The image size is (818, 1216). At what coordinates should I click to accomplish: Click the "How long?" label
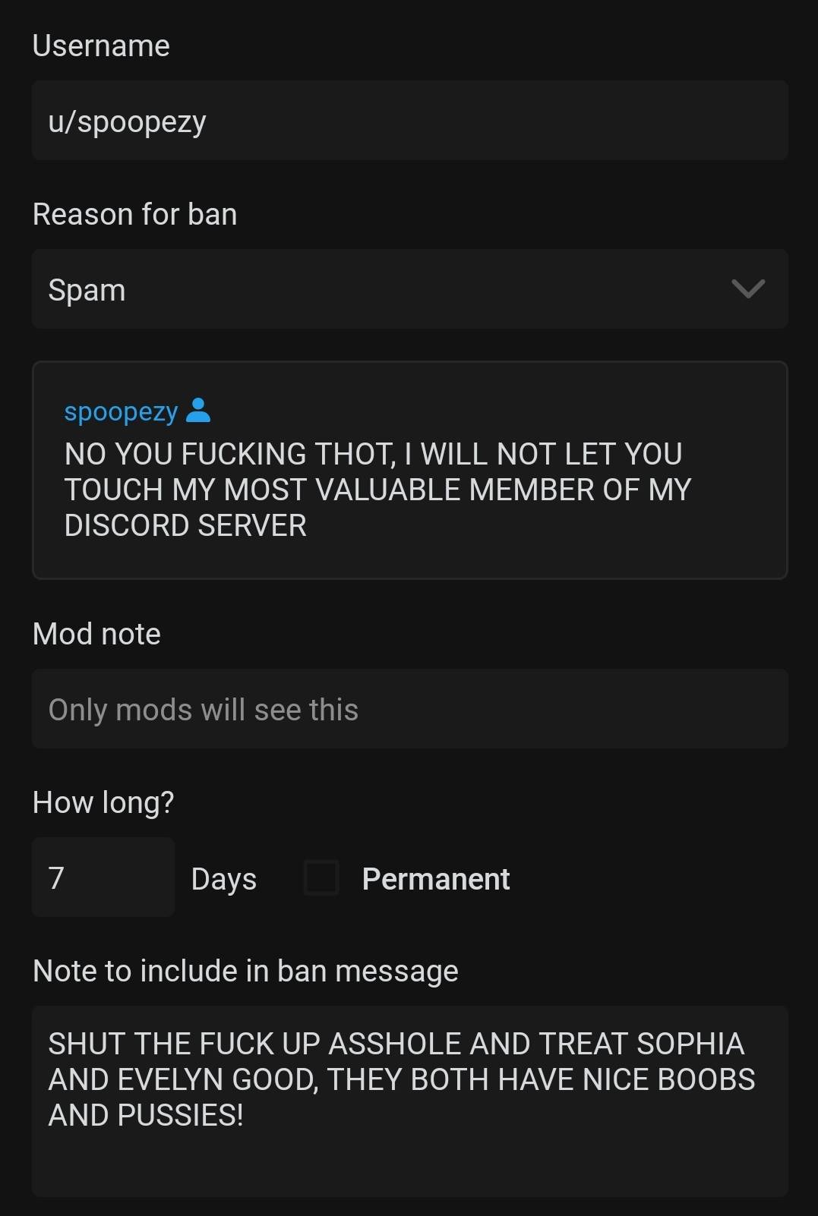(103, 802)
